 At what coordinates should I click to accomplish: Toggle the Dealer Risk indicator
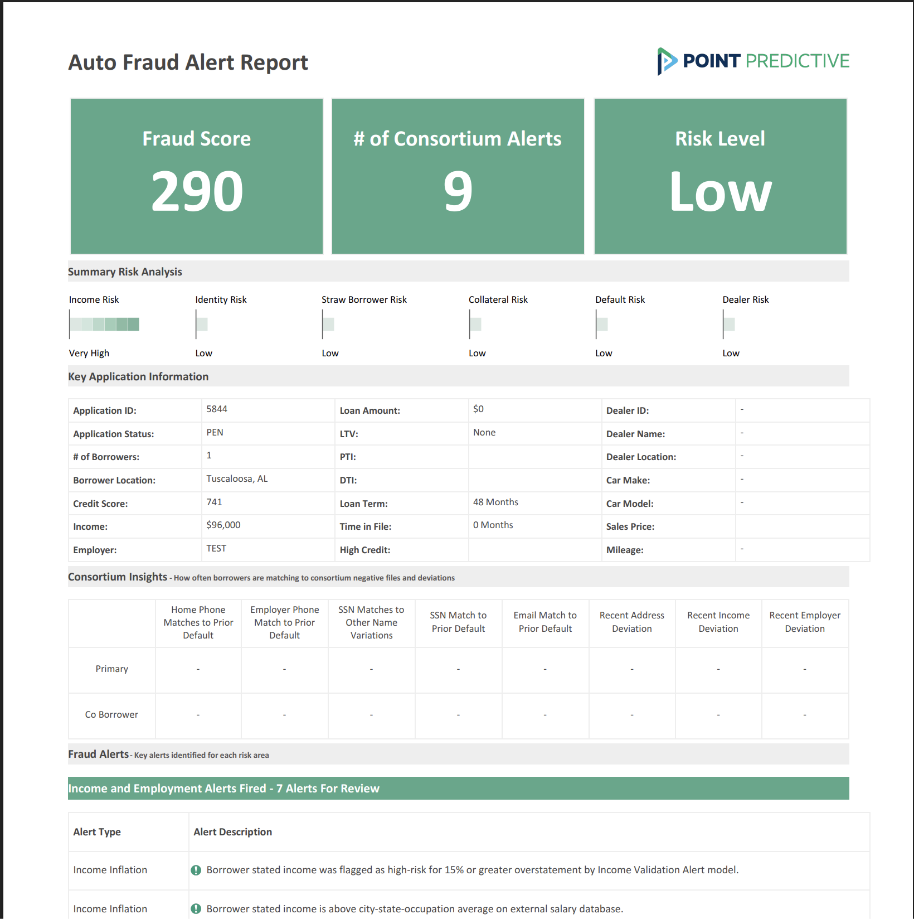click(728, 324)
